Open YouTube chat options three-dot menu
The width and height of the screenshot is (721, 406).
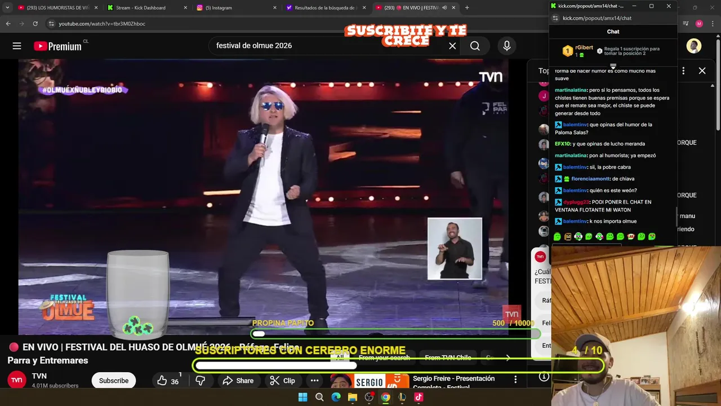tap(683, 70)
